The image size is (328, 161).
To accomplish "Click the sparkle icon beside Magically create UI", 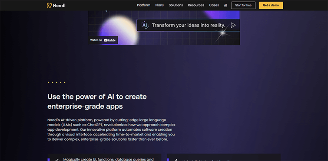I will [x=57, y=160].
